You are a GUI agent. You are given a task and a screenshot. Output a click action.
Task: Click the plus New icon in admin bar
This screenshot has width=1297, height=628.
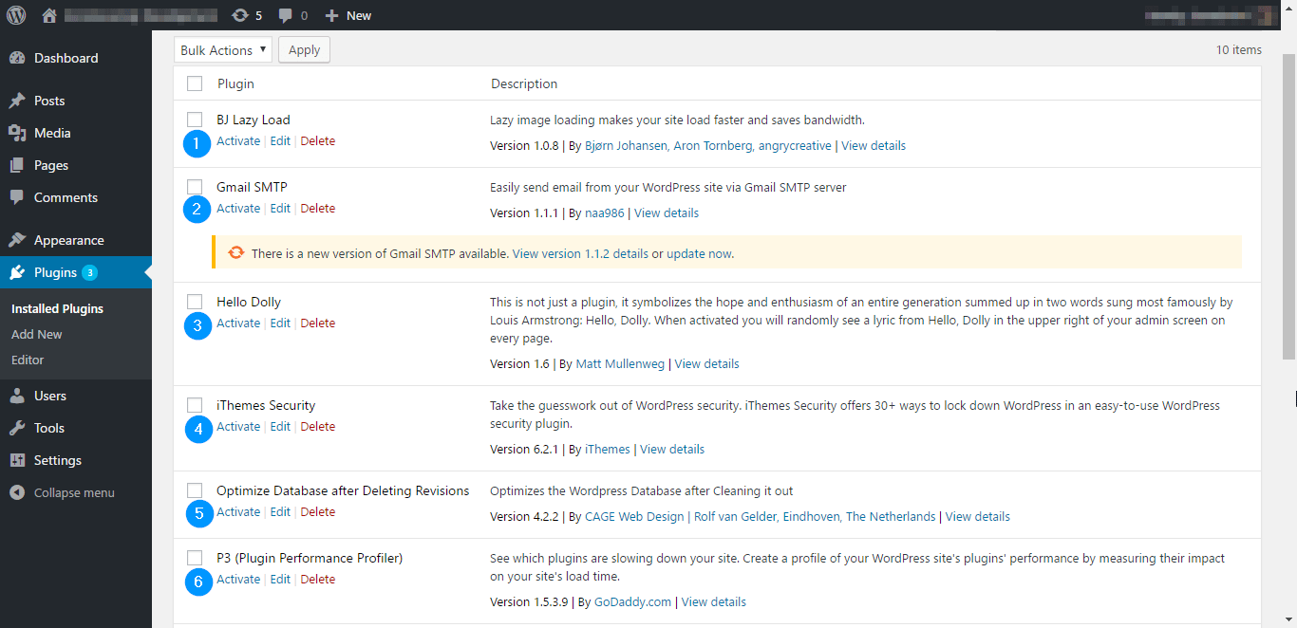(331, 15)
